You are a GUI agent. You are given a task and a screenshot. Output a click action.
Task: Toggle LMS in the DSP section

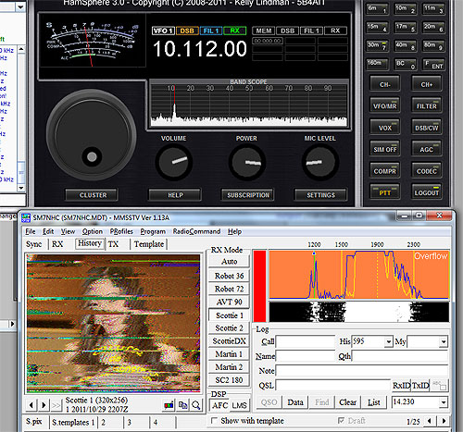coord(240,405)
